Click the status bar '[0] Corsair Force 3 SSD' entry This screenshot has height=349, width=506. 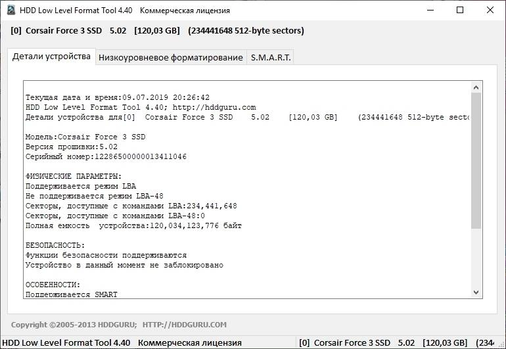[397, 343]
